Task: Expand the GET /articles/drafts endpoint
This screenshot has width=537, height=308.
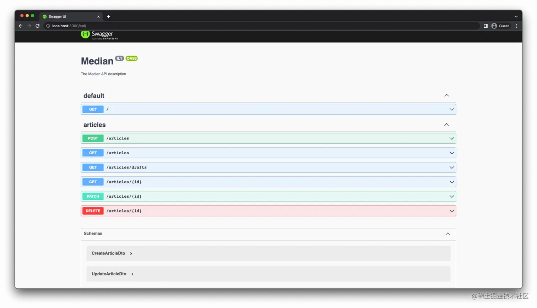Action: click(451, 167)
